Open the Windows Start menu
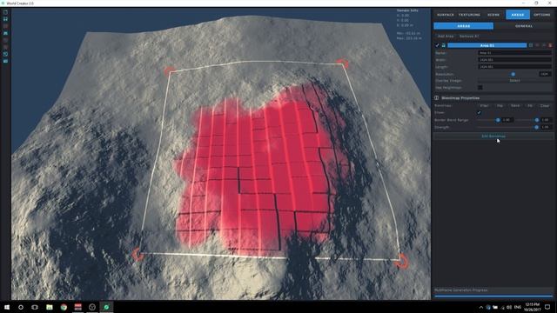This screenshot has width=557, height=313. (7, 307)
